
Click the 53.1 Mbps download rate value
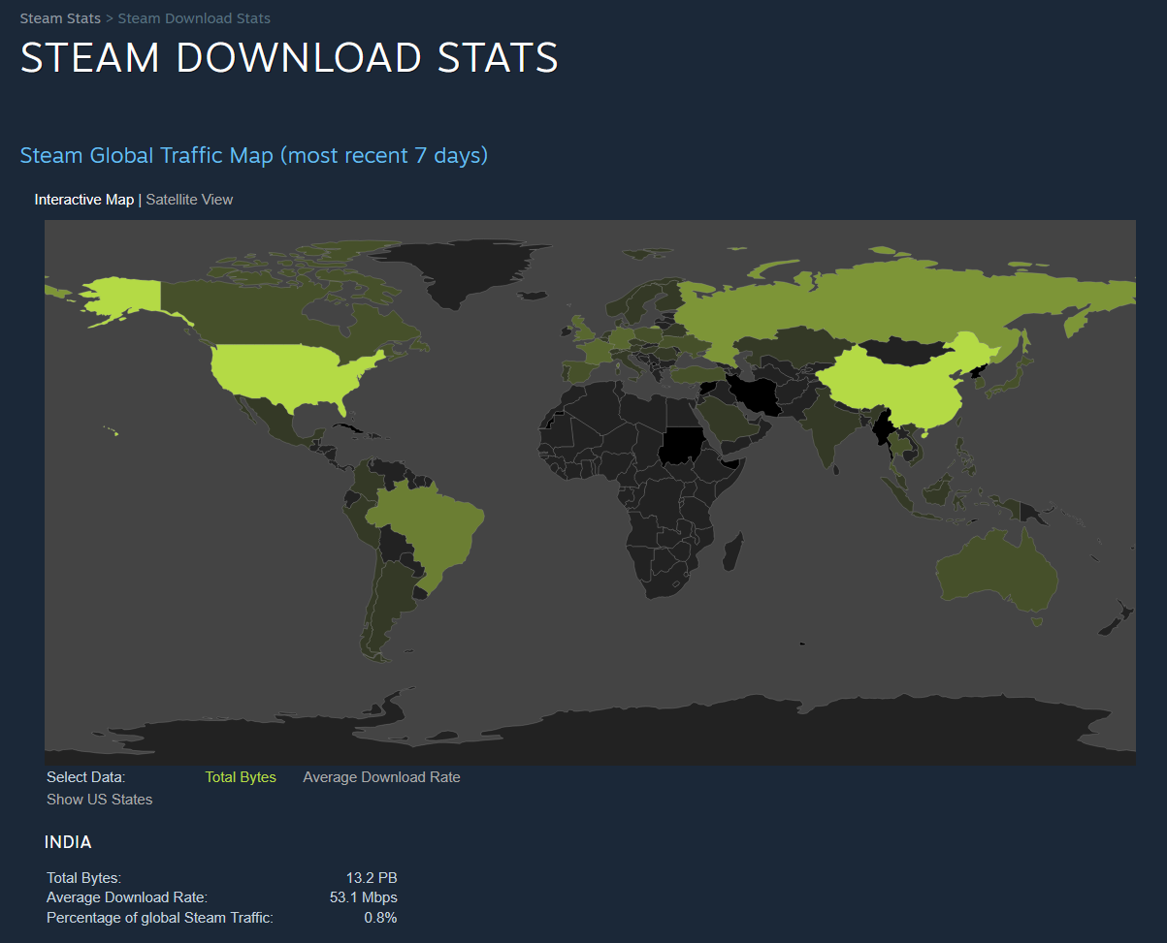tap(364, 897)
